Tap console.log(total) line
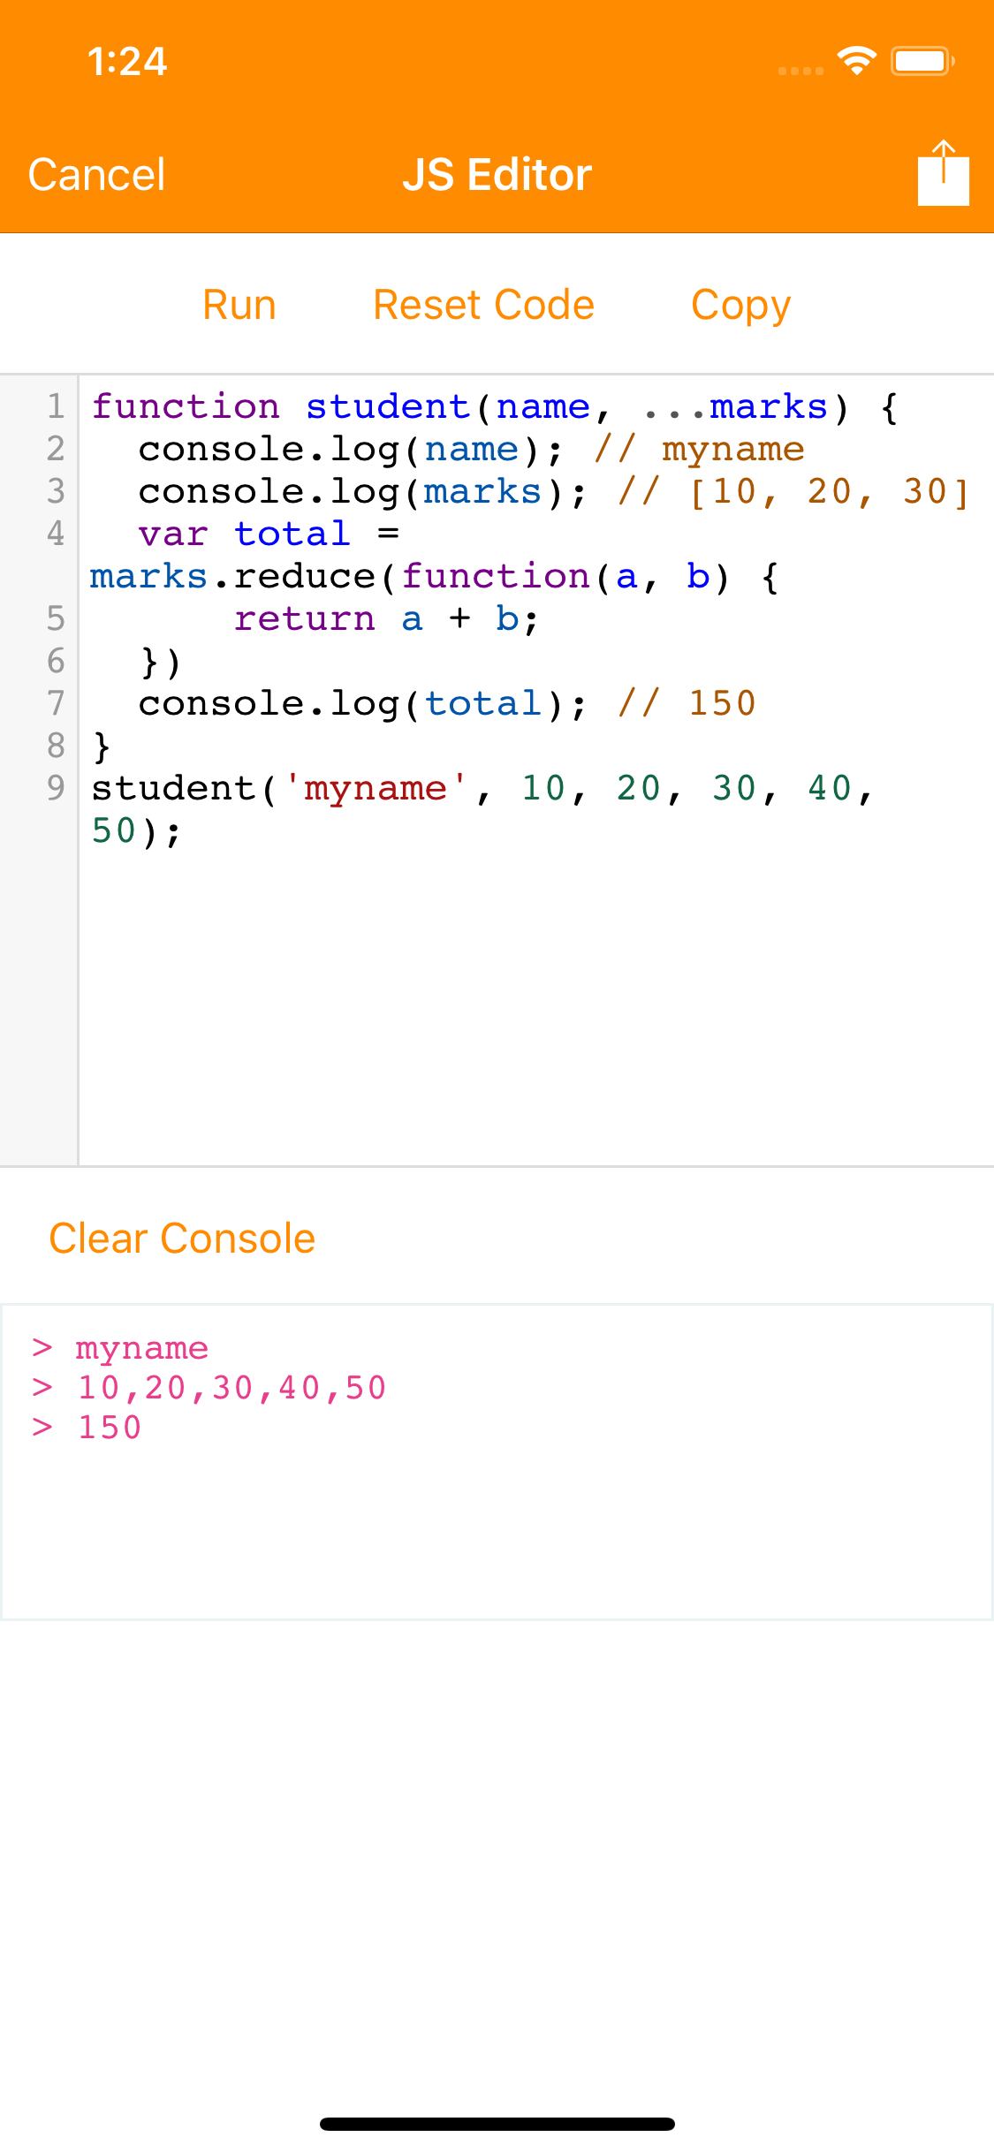The height and width of the screenshot is (2152, 994). tap(362, 703)
